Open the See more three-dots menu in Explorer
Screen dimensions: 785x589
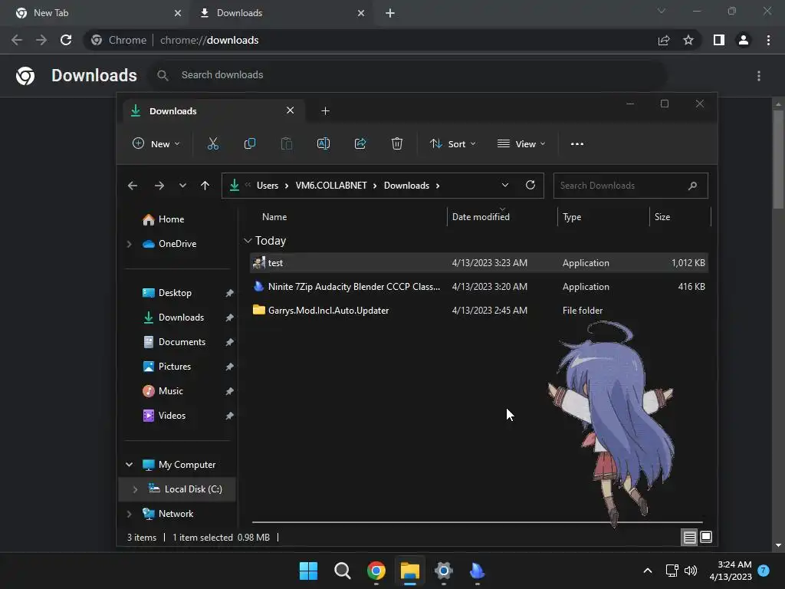click(576, 143)
